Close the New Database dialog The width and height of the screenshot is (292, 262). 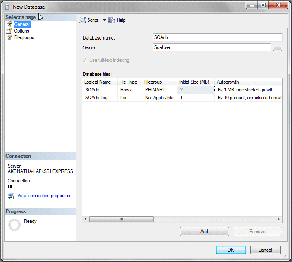pos(278,5)
